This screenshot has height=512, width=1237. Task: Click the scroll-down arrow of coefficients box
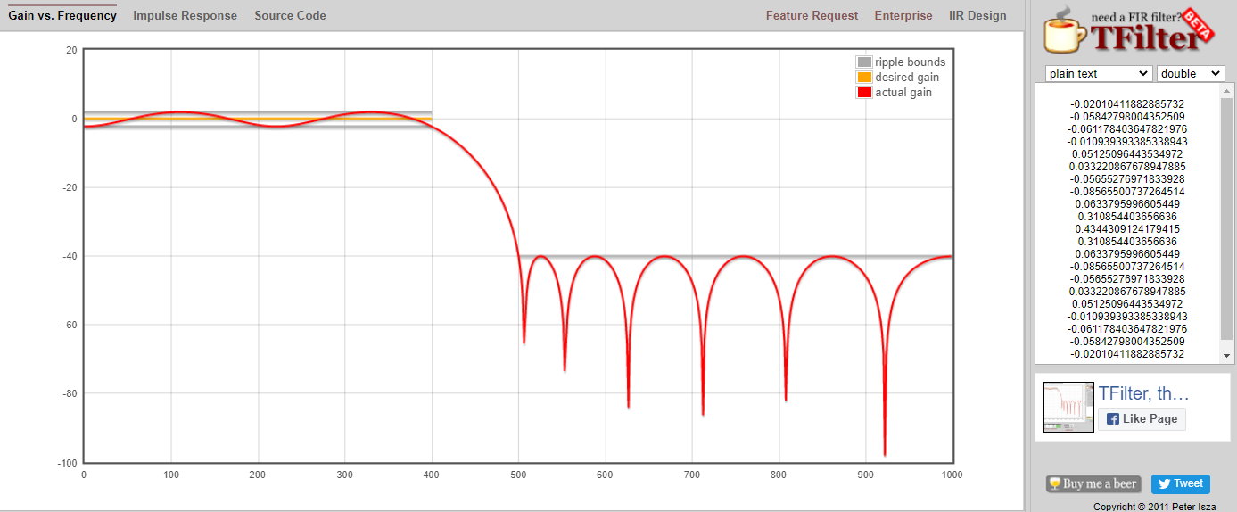[1226, 355]
